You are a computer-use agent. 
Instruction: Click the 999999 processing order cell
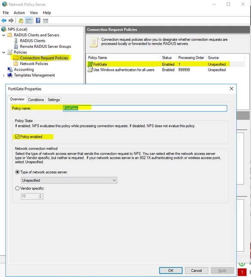[184, 70]
